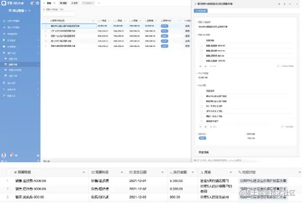Open the 一季度 column dropdown arrow
The height and width of the screenshot is (203, 302).
click(109, 21)
